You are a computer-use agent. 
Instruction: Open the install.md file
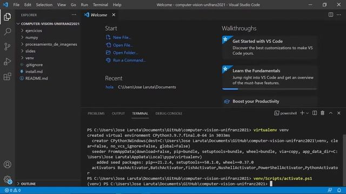coord(48,72)
